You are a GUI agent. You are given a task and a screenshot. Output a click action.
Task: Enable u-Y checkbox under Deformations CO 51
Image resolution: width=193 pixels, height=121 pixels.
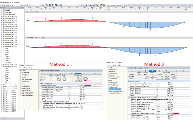tap(6, 73)
